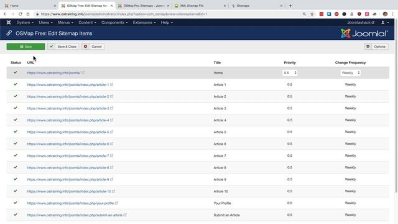Screen dimensions: 398x224
Task: Open Your Profile URL external link icon
Action: pos(116,203)
